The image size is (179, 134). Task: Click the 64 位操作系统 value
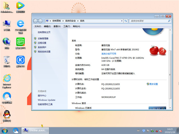point(108,69)
